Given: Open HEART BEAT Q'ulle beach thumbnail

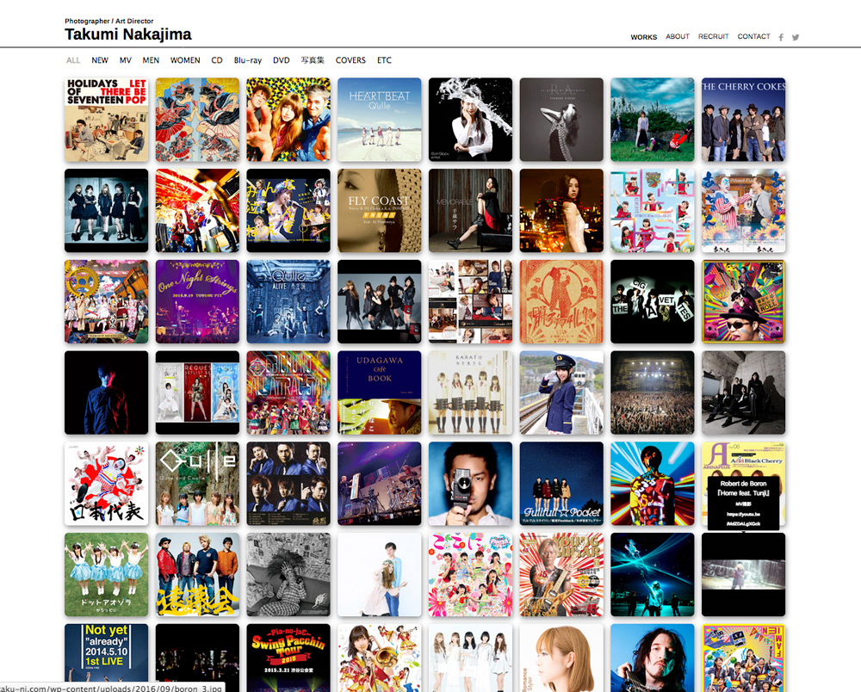Looking at the screenshot, I should pyautogui.click(x=380, y=120).
